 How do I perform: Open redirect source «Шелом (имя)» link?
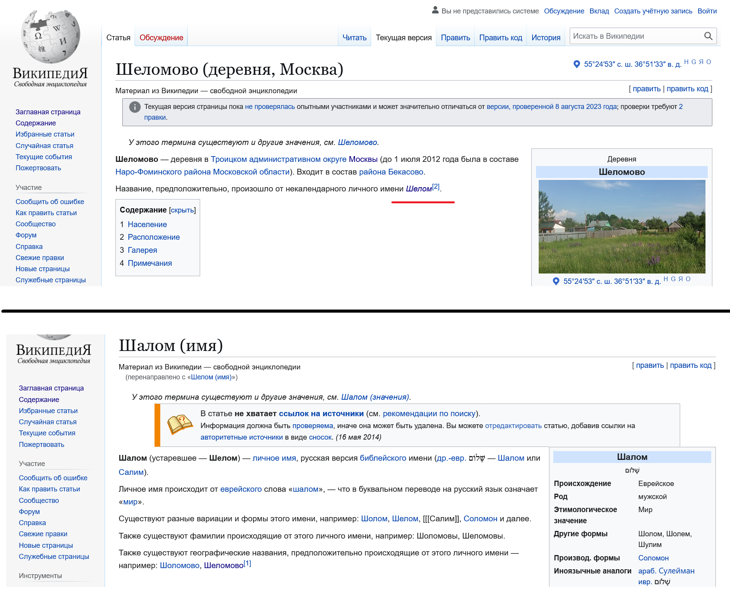tap(211, 377)
